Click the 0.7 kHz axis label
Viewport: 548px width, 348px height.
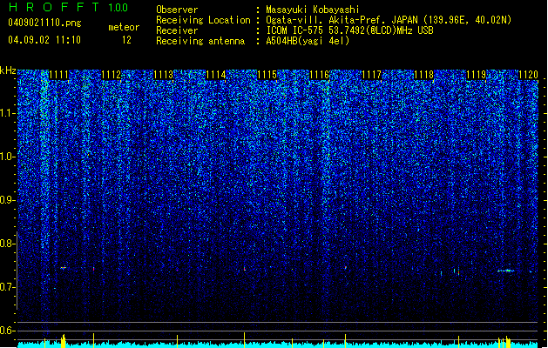coord(8,287)
